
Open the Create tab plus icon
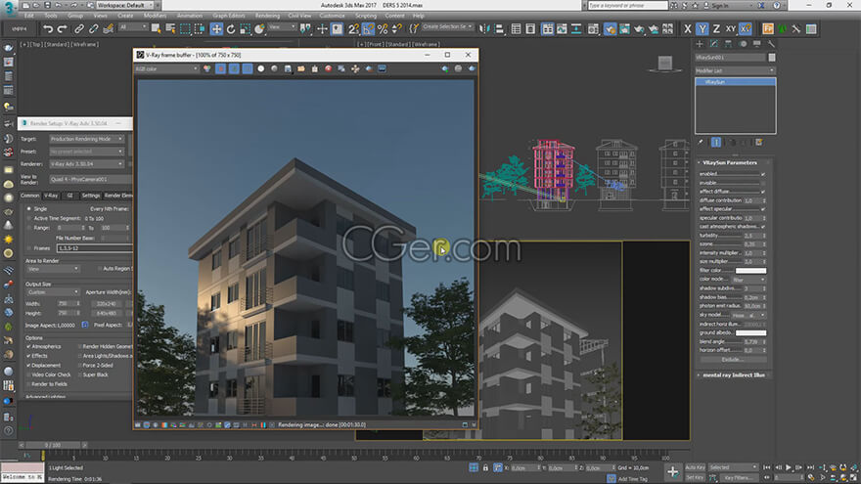click(700, 44)
